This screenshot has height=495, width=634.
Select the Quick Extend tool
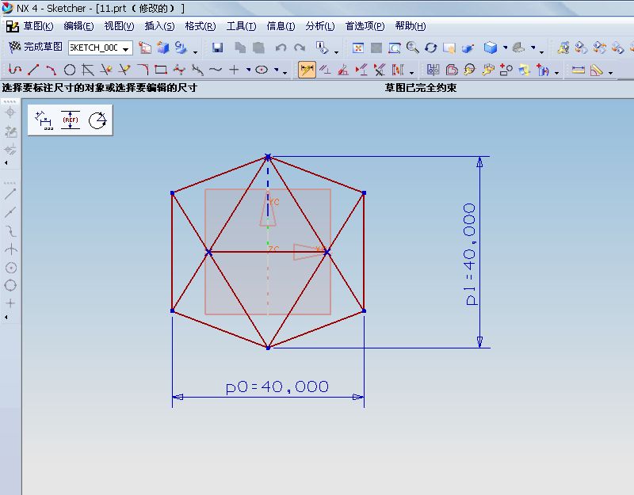tap(124, 70)
